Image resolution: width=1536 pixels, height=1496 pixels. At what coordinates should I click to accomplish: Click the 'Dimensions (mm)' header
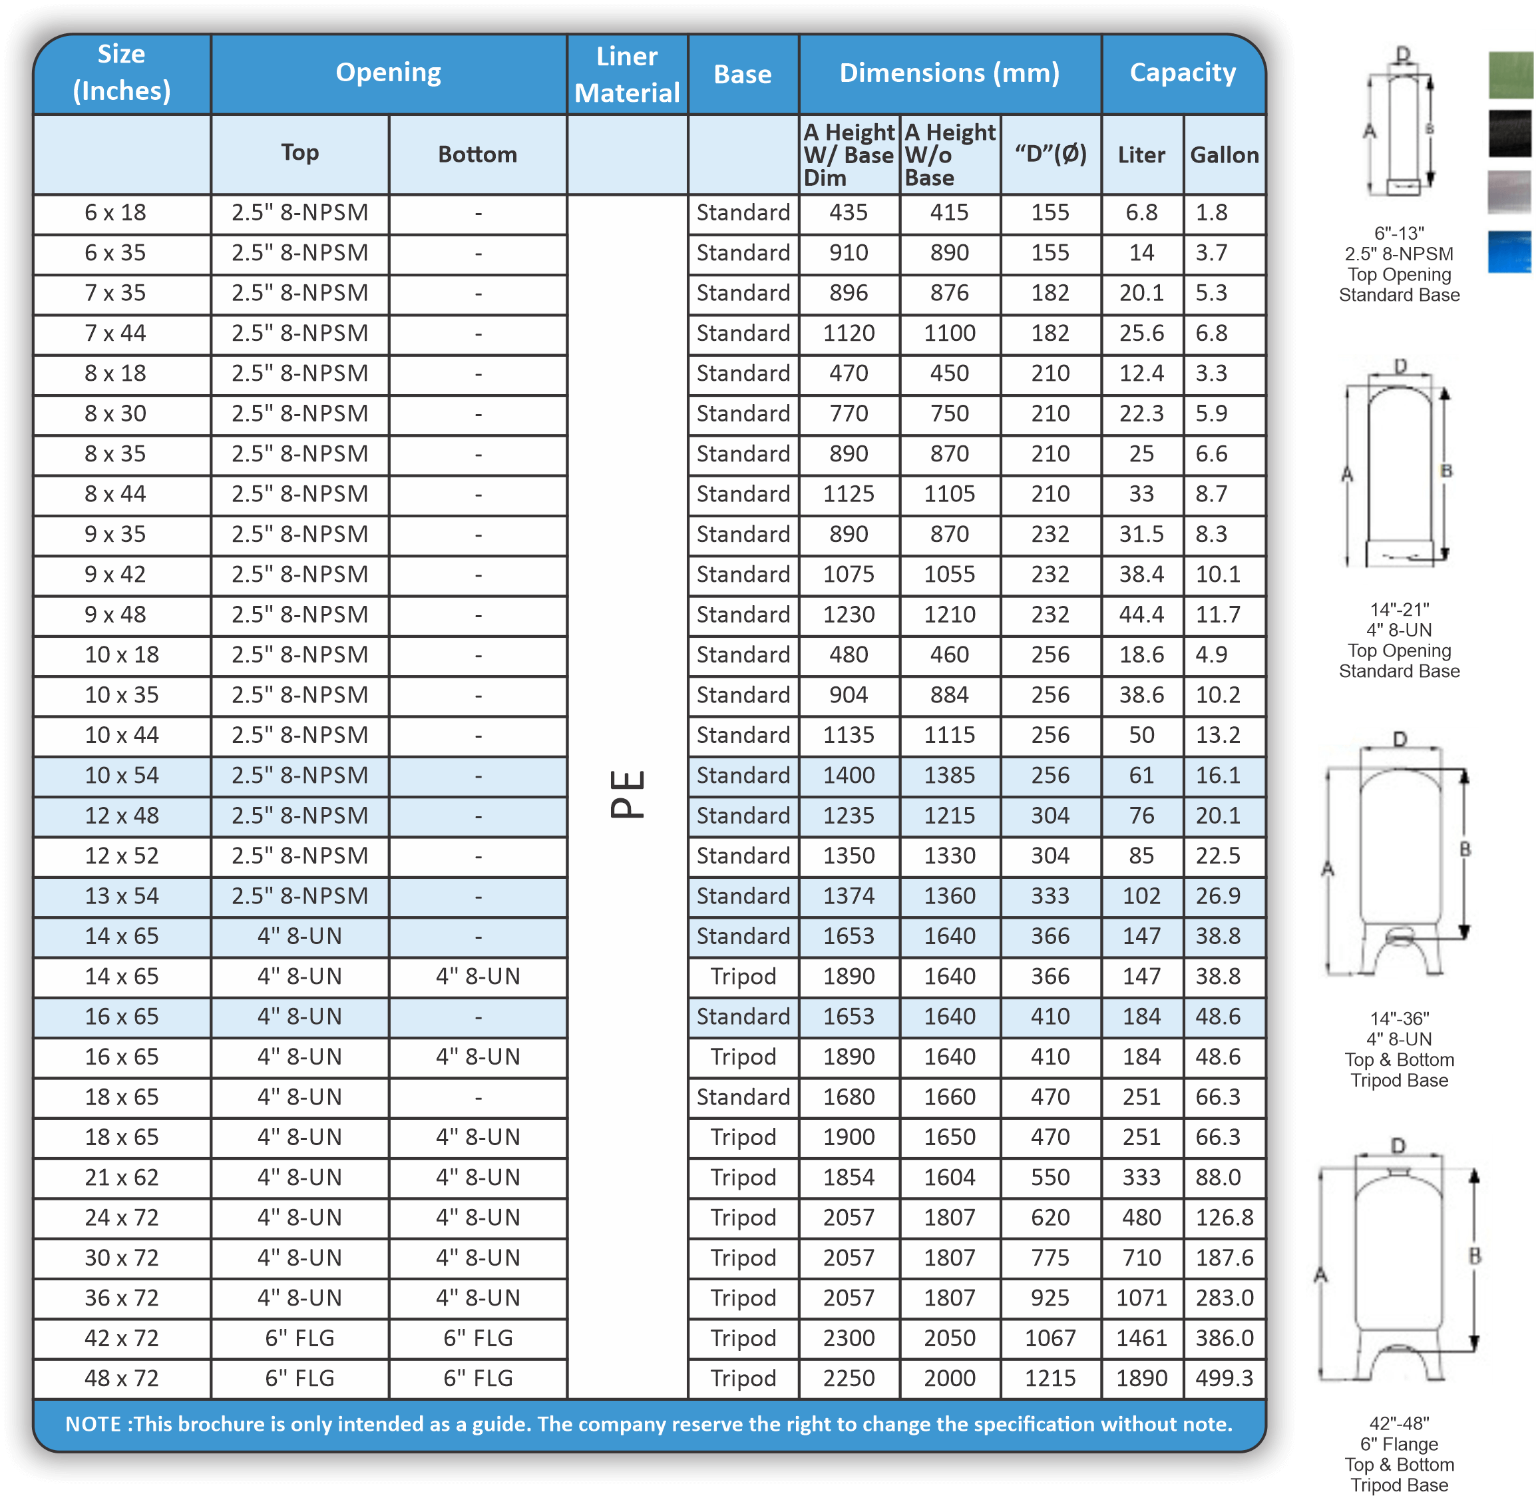(950, 73)
